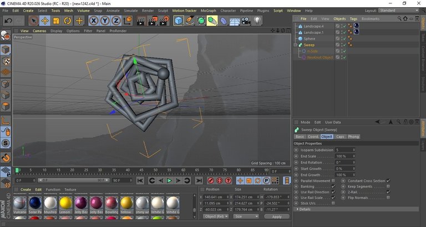
Task: Enable Snap magnet icon
Action: (x=6, y=158)
